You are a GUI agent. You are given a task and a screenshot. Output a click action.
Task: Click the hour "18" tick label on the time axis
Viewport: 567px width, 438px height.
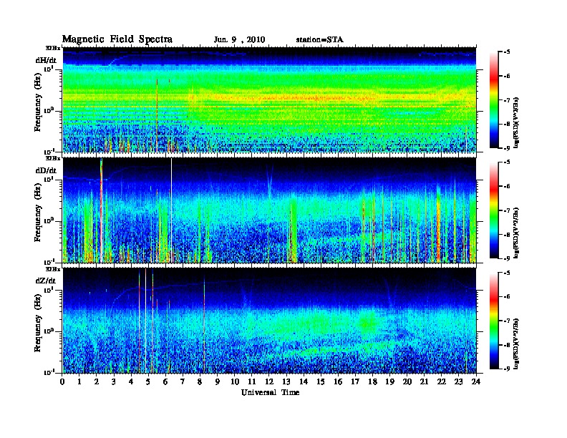click(x=372, y=381)
